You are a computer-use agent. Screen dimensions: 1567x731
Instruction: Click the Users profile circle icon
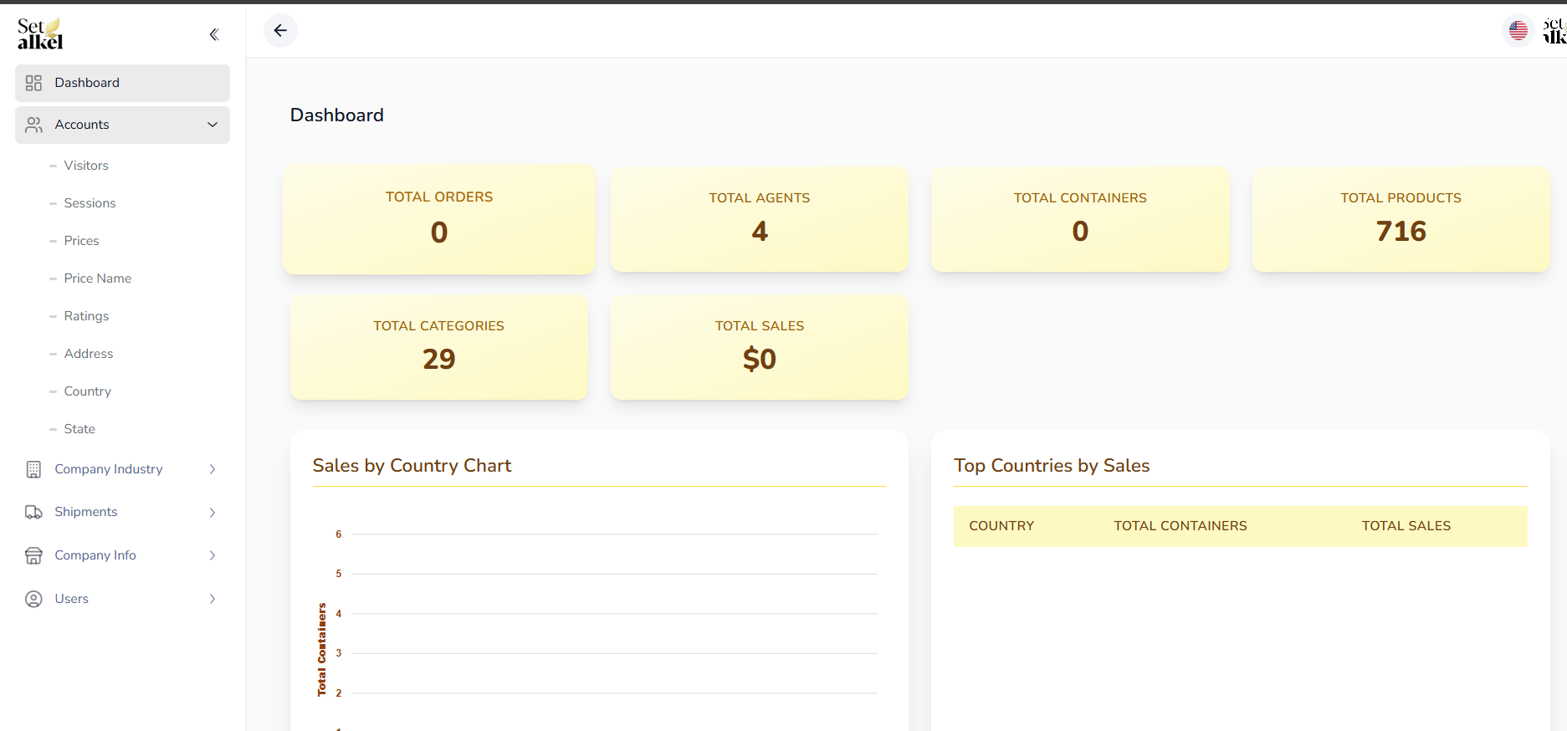(33, 599)
